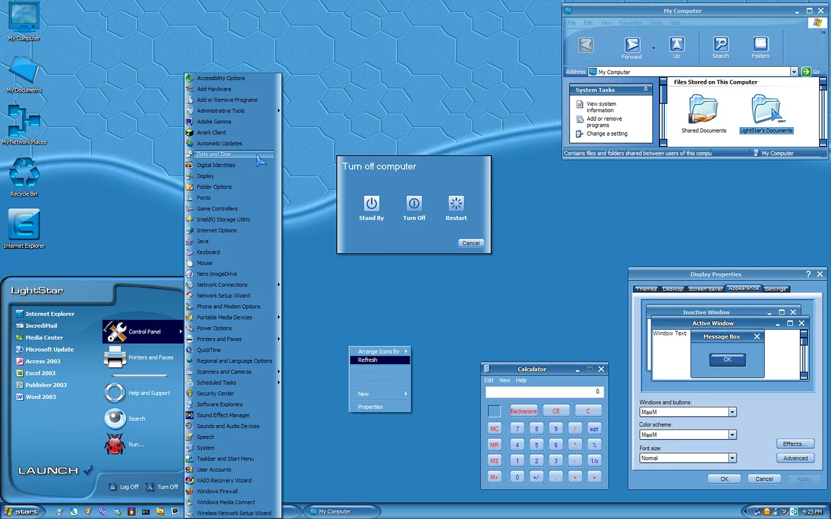Open Help and Support in Start menu
The width and height of the screenshot is (831, 519).
[115, 393]
